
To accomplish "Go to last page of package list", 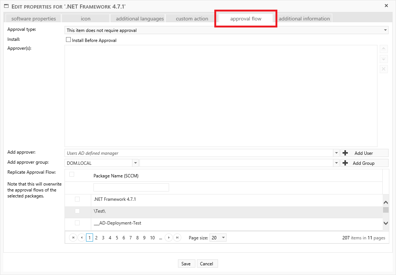I will (x=177, y=238).
